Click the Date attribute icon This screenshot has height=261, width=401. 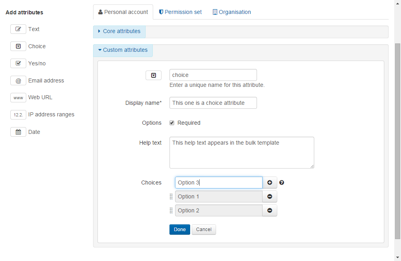coord(18,131)
